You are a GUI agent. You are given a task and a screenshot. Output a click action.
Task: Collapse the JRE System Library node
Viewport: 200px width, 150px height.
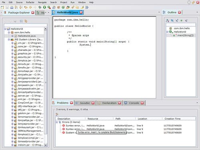[x=9, y=39]
